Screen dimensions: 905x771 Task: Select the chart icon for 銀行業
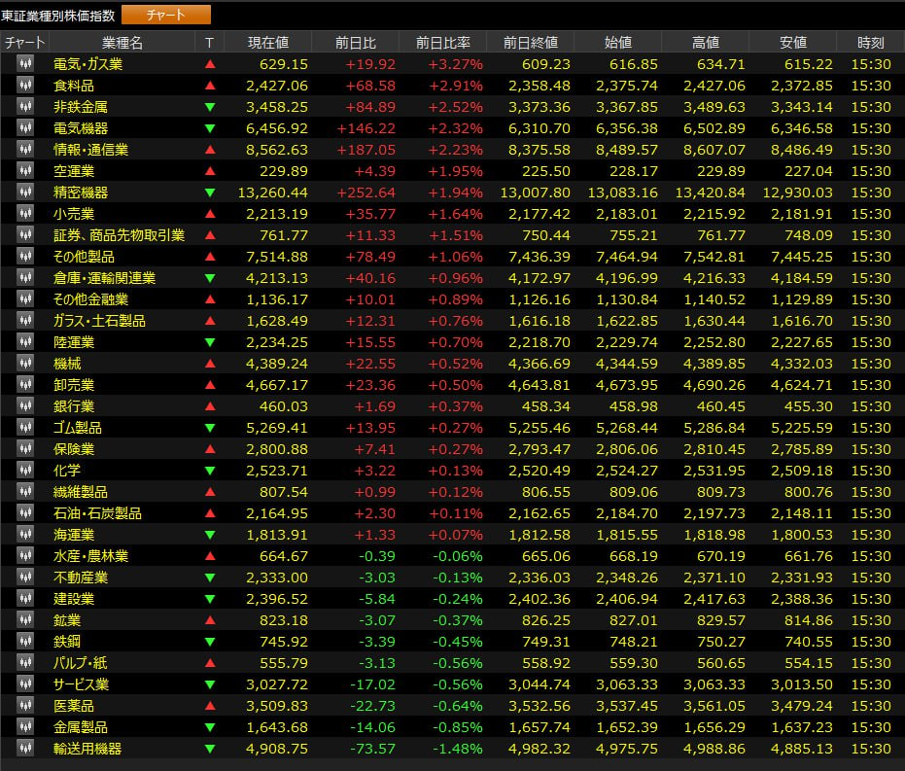click(24, 406)
